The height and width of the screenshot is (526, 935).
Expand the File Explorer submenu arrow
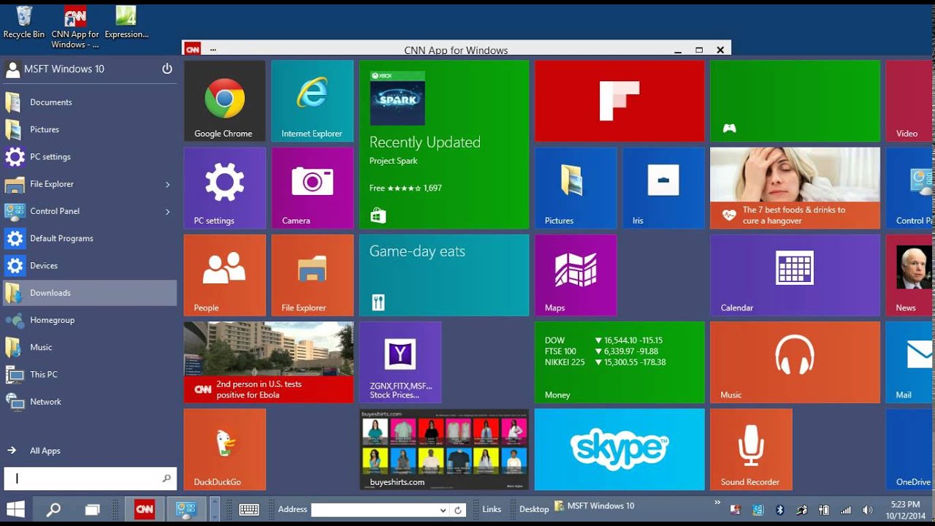[x=168, y=184]
